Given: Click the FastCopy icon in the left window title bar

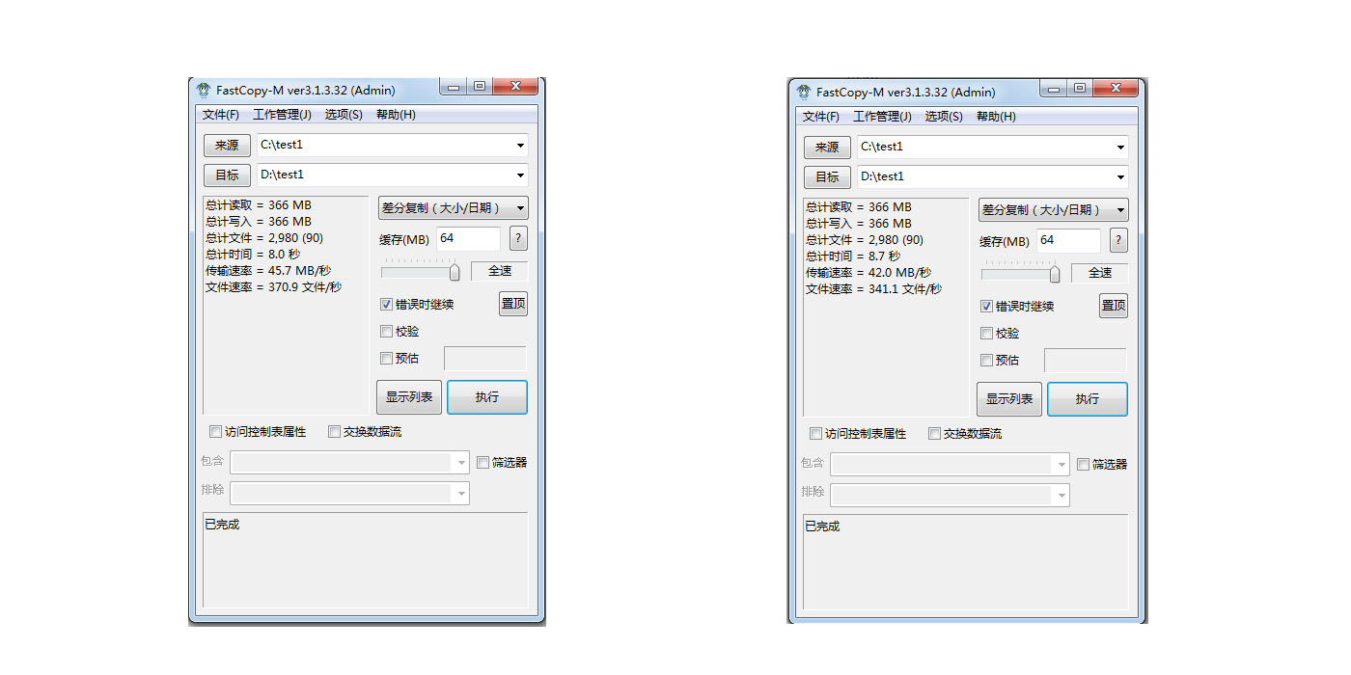Looking at the screenshot, I should (x=204, y=89).
